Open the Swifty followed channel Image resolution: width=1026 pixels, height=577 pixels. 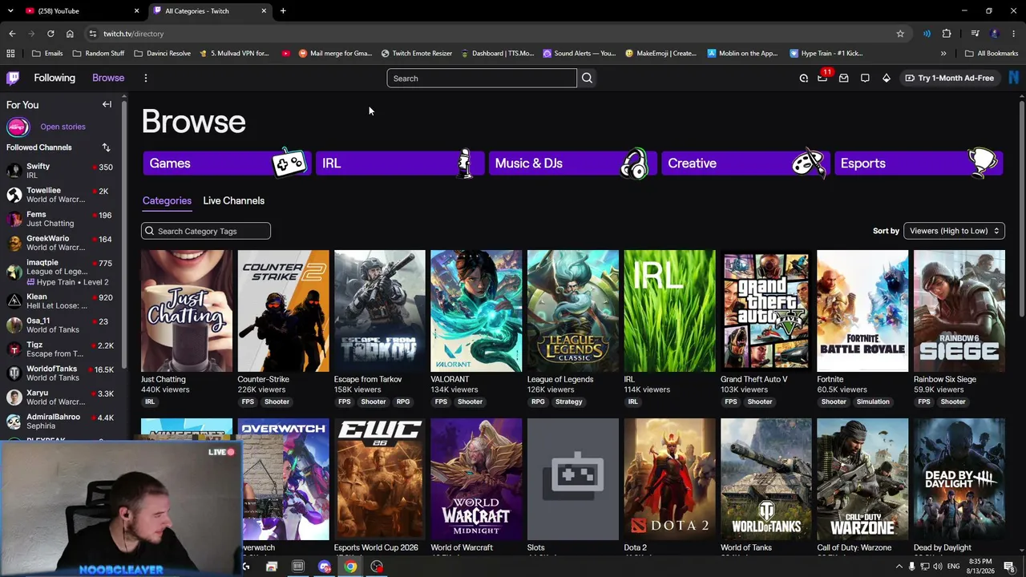coord(61,171)
